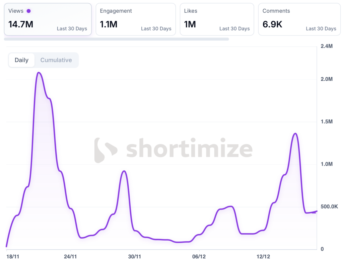The height and width of the screenshot is (264, 343).
Task: Show the Likes metric card
Action: (217, 19)
